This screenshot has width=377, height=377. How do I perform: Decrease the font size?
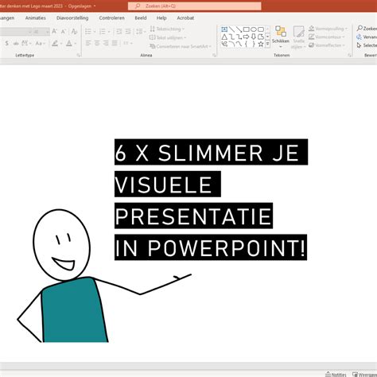point(64,32)
